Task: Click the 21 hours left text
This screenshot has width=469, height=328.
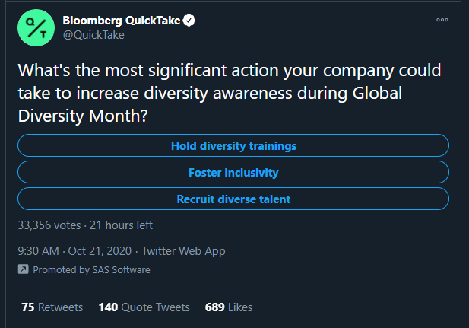Action: pyautogui.click(x=121, y=225)
